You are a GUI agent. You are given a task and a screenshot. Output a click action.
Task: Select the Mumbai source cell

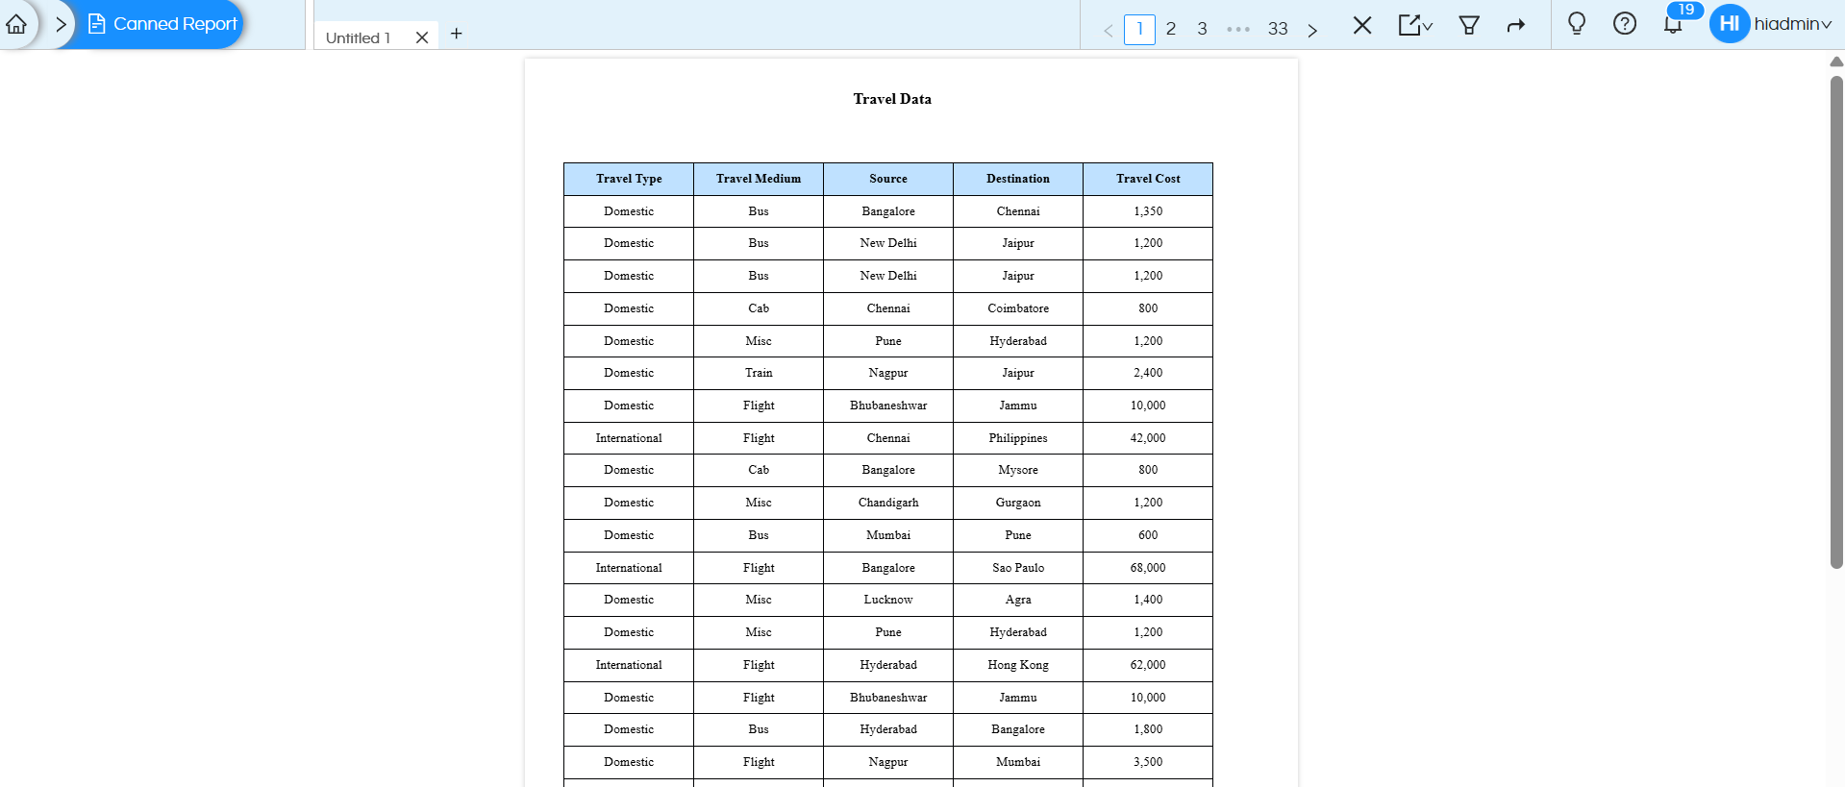coord(888,535)
